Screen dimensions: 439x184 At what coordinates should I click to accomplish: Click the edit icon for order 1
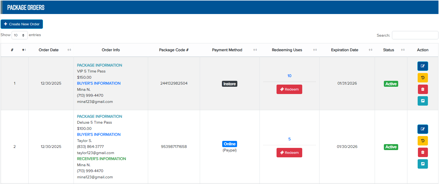423,66
